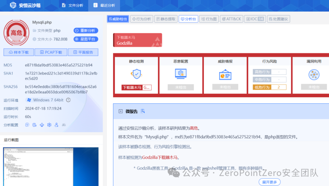The height and width of the screenshot is (186, 329).
Task: Switch to the 威胁检出 tab
Action: (118, 19)
